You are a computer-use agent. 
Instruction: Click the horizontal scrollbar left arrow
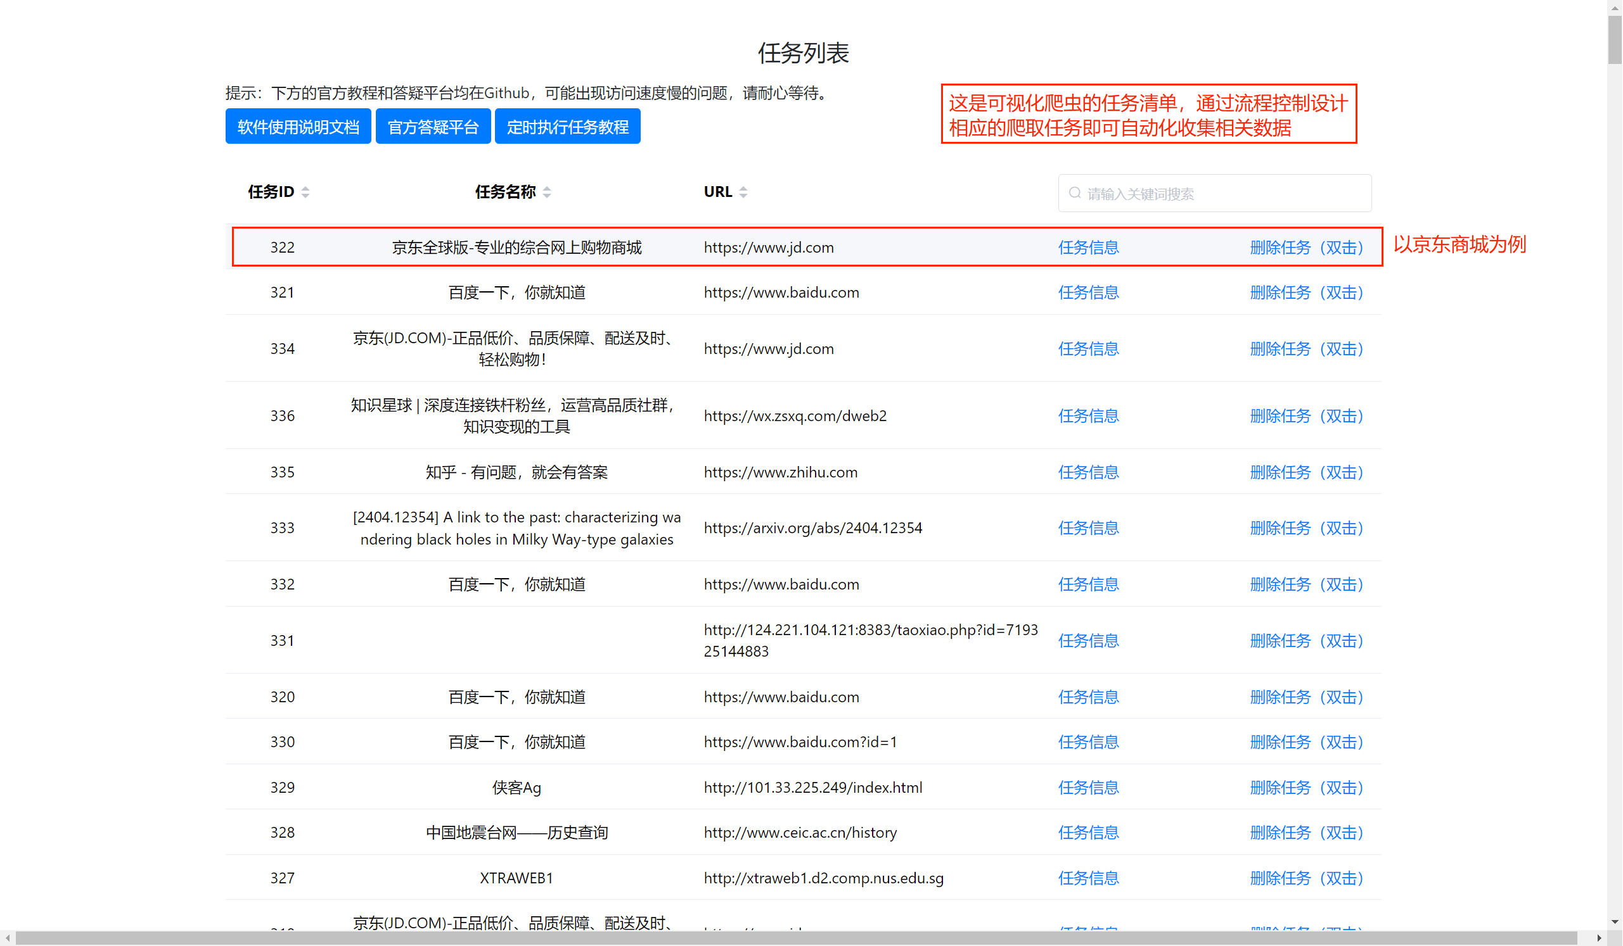coord(7,938)
